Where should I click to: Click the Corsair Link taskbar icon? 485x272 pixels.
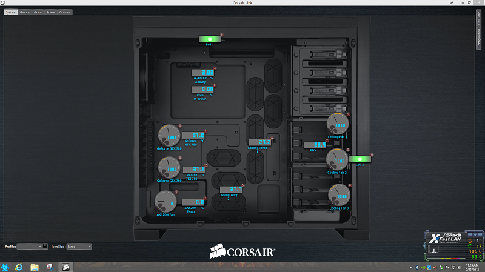coord(66,267)
